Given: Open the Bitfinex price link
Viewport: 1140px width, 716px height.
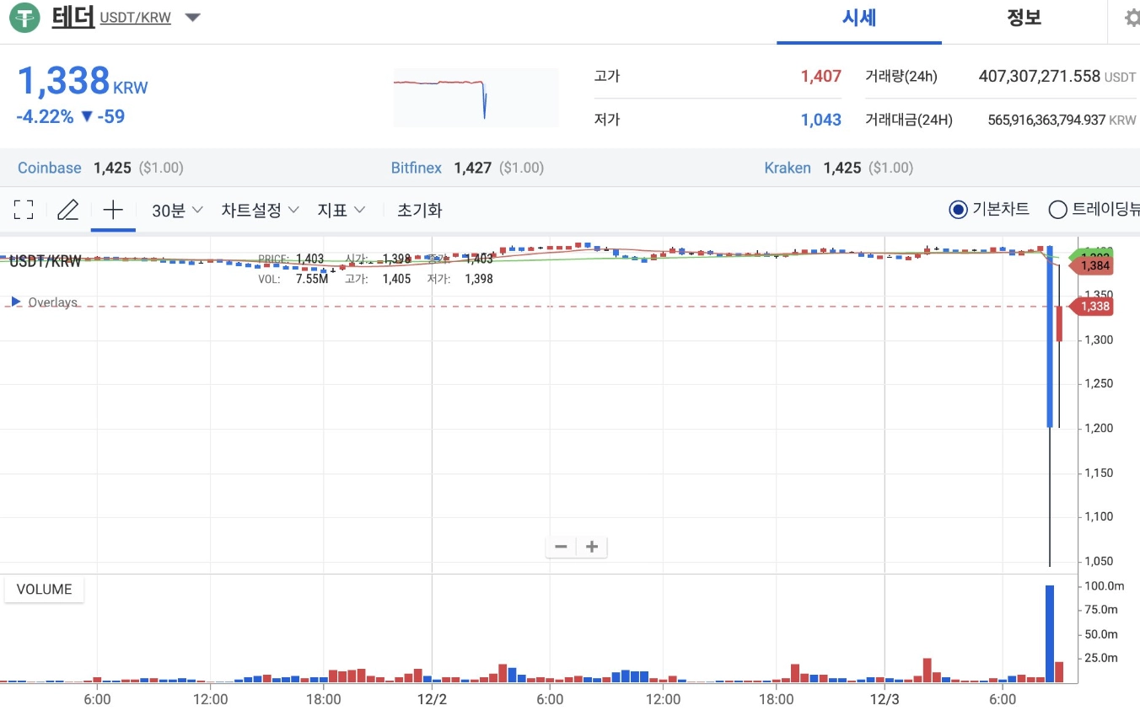Looking at the screenshot, I should pos(417,168).
